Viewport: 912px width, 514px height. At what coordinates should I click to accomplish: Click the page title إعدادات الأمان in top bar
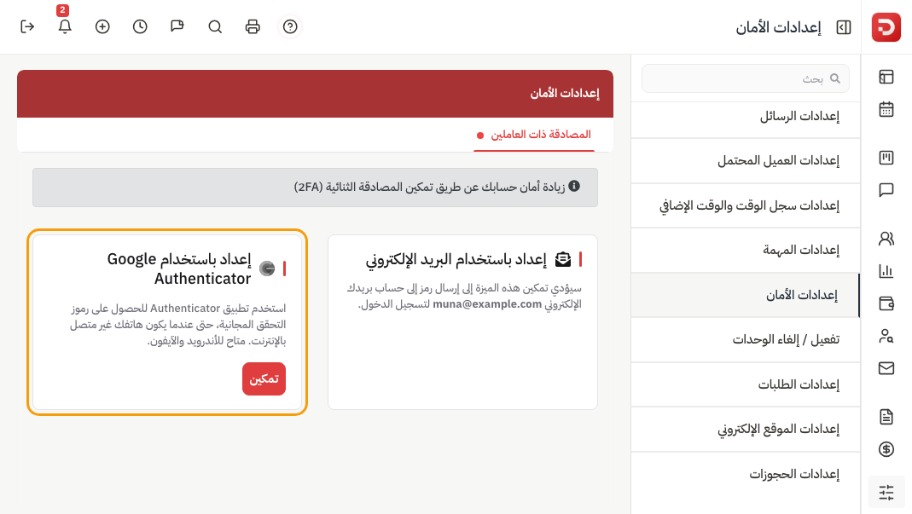click(778, 27)
